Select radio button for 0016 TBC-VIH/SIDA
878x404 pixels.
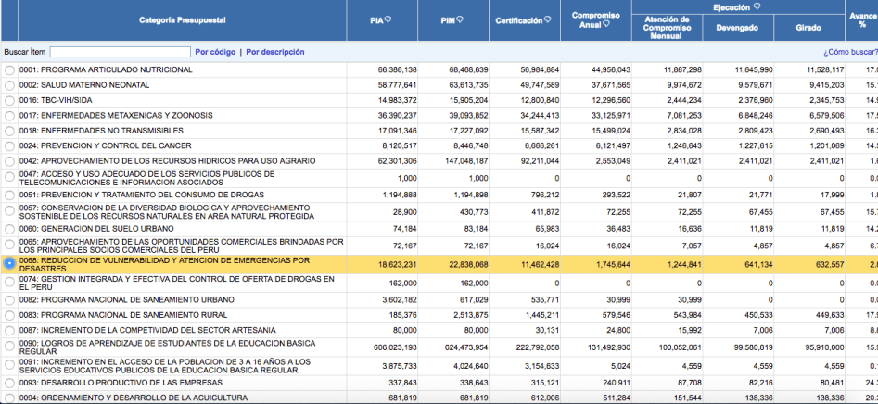[x=10, y=100]
